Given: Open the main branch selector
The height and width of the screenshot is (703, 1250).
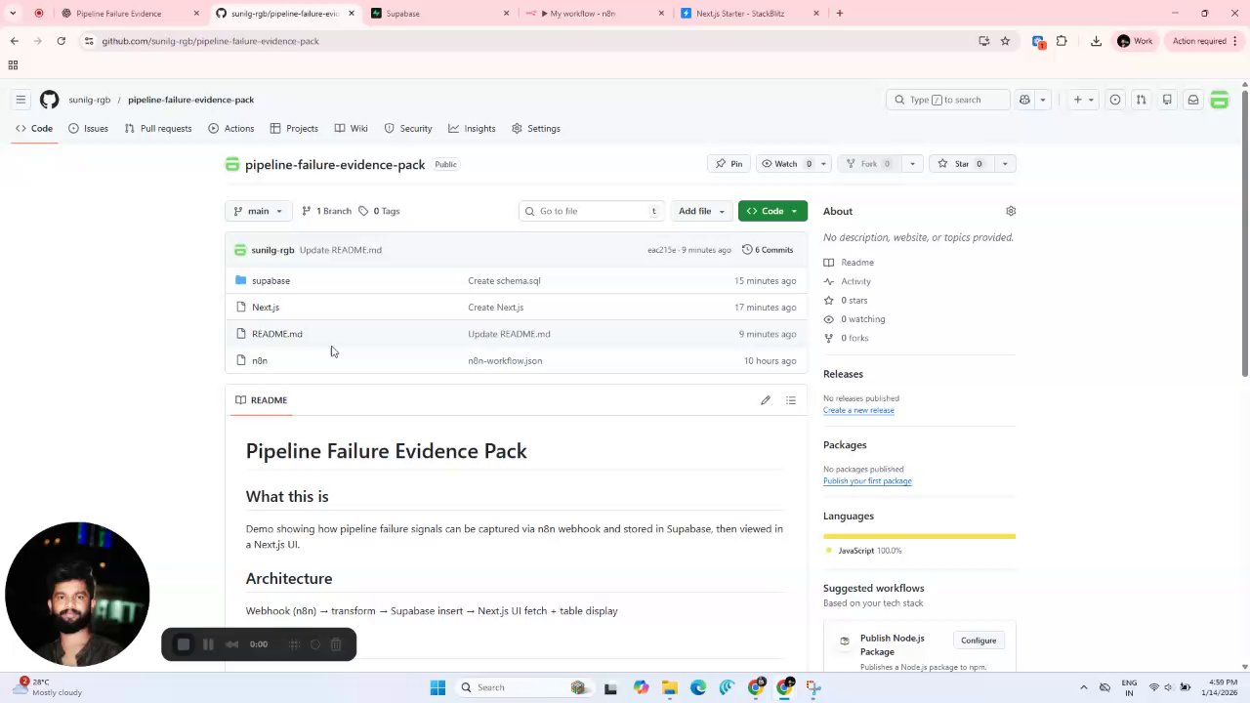Looking at the screenshot, I should click(258, 211).
